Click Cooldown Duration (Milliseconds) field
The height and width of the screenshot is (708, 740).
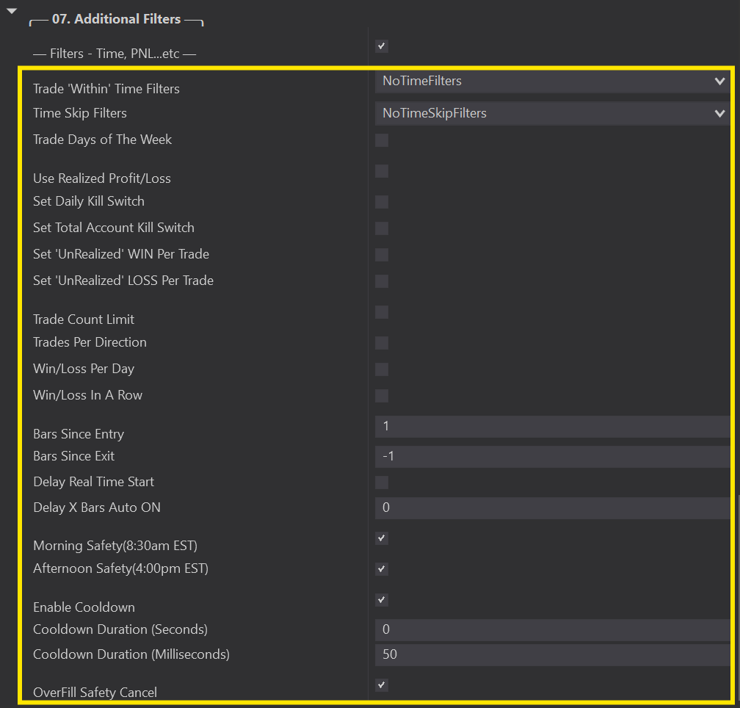click(552, 654)
